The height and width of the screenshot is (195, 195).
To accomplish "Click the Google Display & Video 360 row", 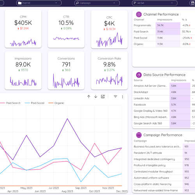I will [163, 111].
